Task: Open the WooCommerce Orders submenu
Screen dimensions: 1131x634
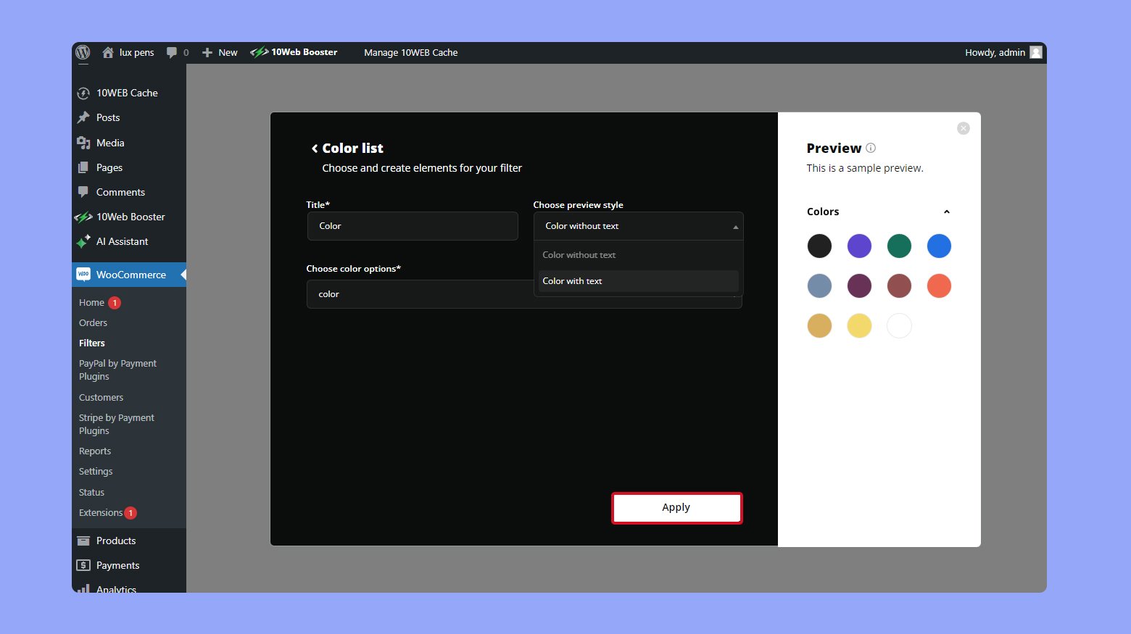Action: coord(93,322)
